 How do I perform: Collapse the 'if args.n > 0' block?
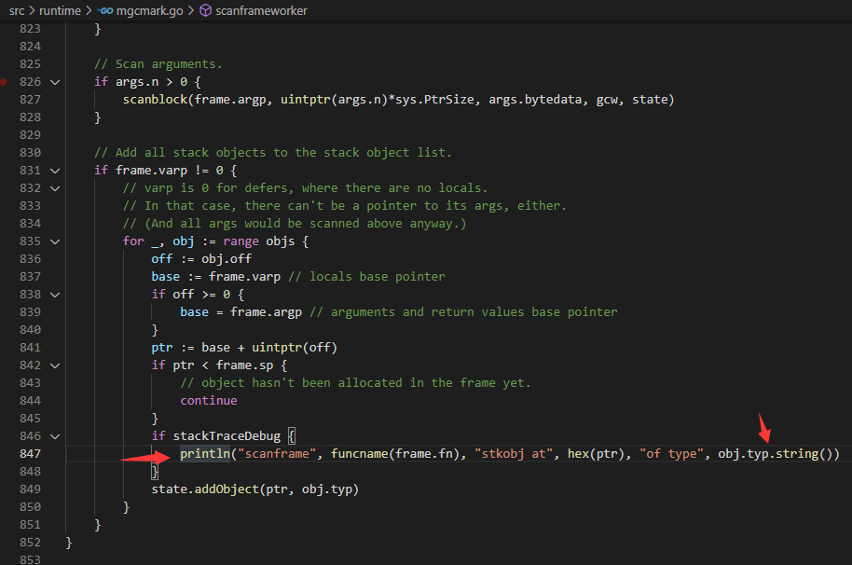(55, 82)
